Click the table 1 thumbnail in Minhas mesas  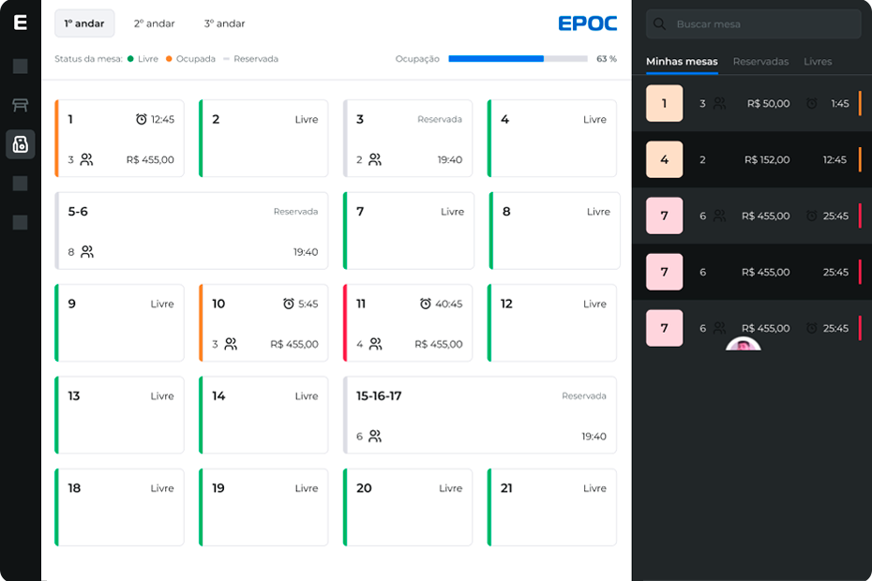pyautogui.click(x=664, y=103)
